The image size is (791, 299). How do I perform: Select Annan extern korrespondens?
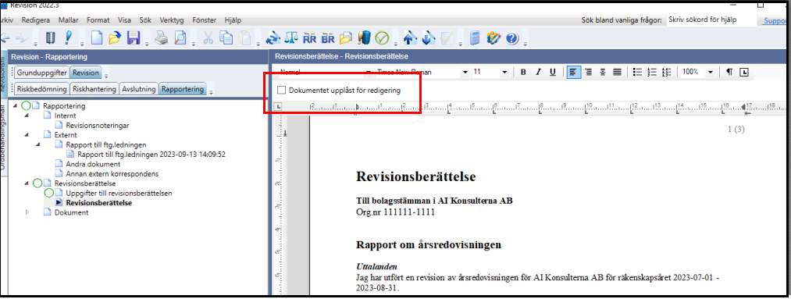coord(112,173)
